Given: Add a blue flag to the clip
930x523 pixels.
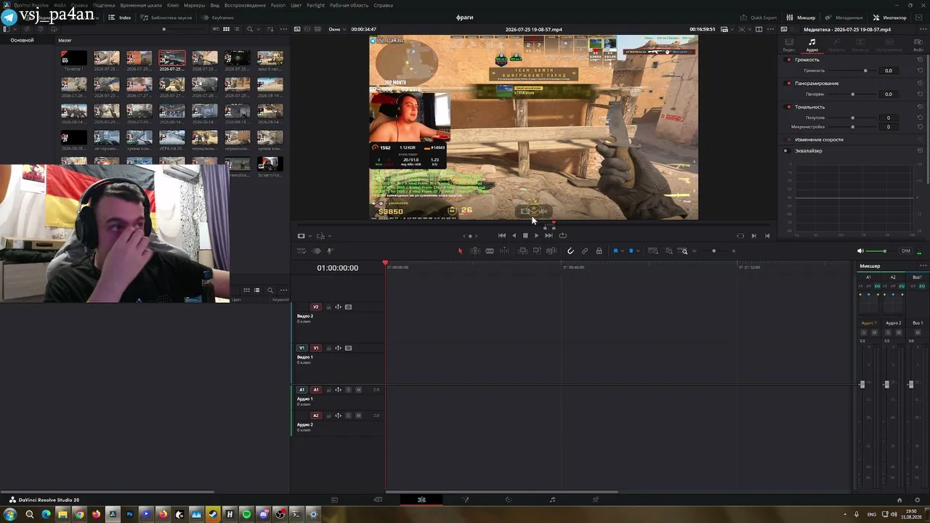Looking at the screenshot, I should pos(615,251).
